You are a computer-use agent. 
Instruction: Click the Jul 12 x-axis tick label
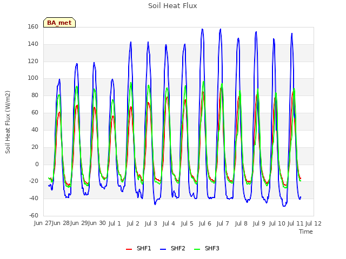pos(314,223)
